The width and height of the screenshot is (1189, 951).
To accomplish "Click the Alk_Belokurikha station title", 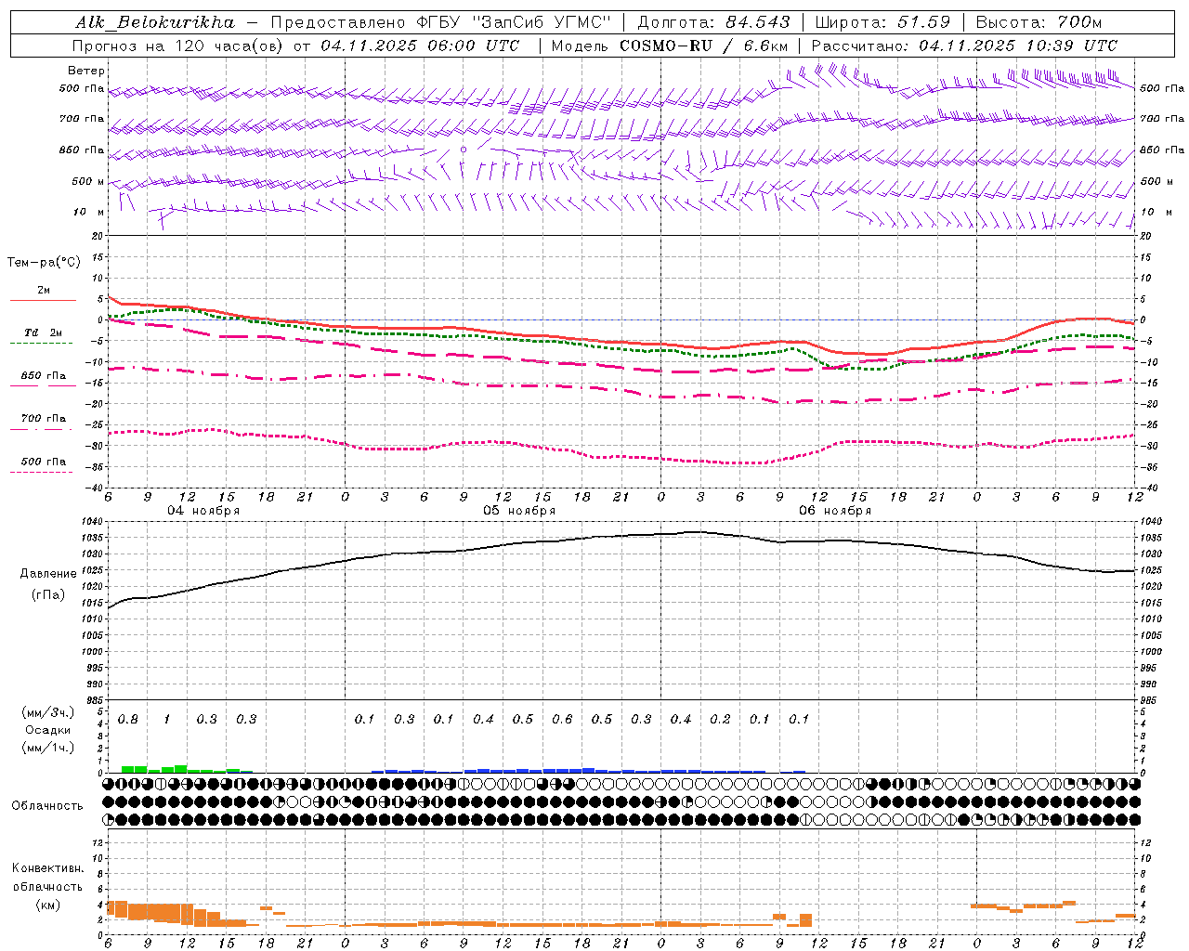I will click(x=154, y=22).
